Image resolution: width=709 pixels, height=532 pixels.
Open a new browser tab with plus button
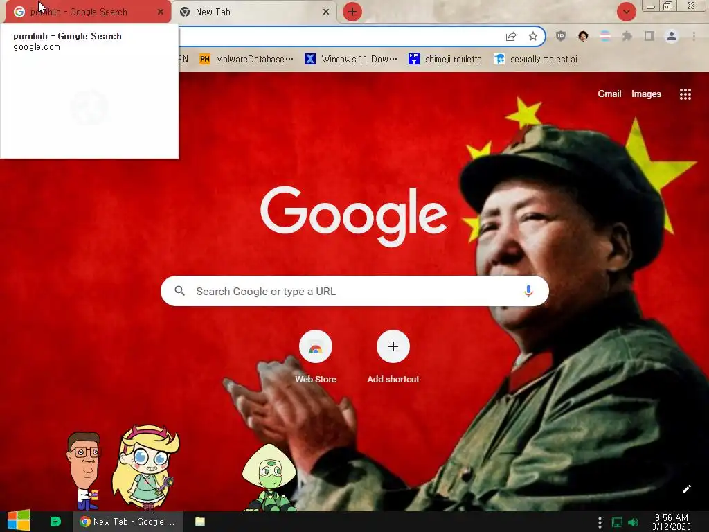[x=352, y=12]
